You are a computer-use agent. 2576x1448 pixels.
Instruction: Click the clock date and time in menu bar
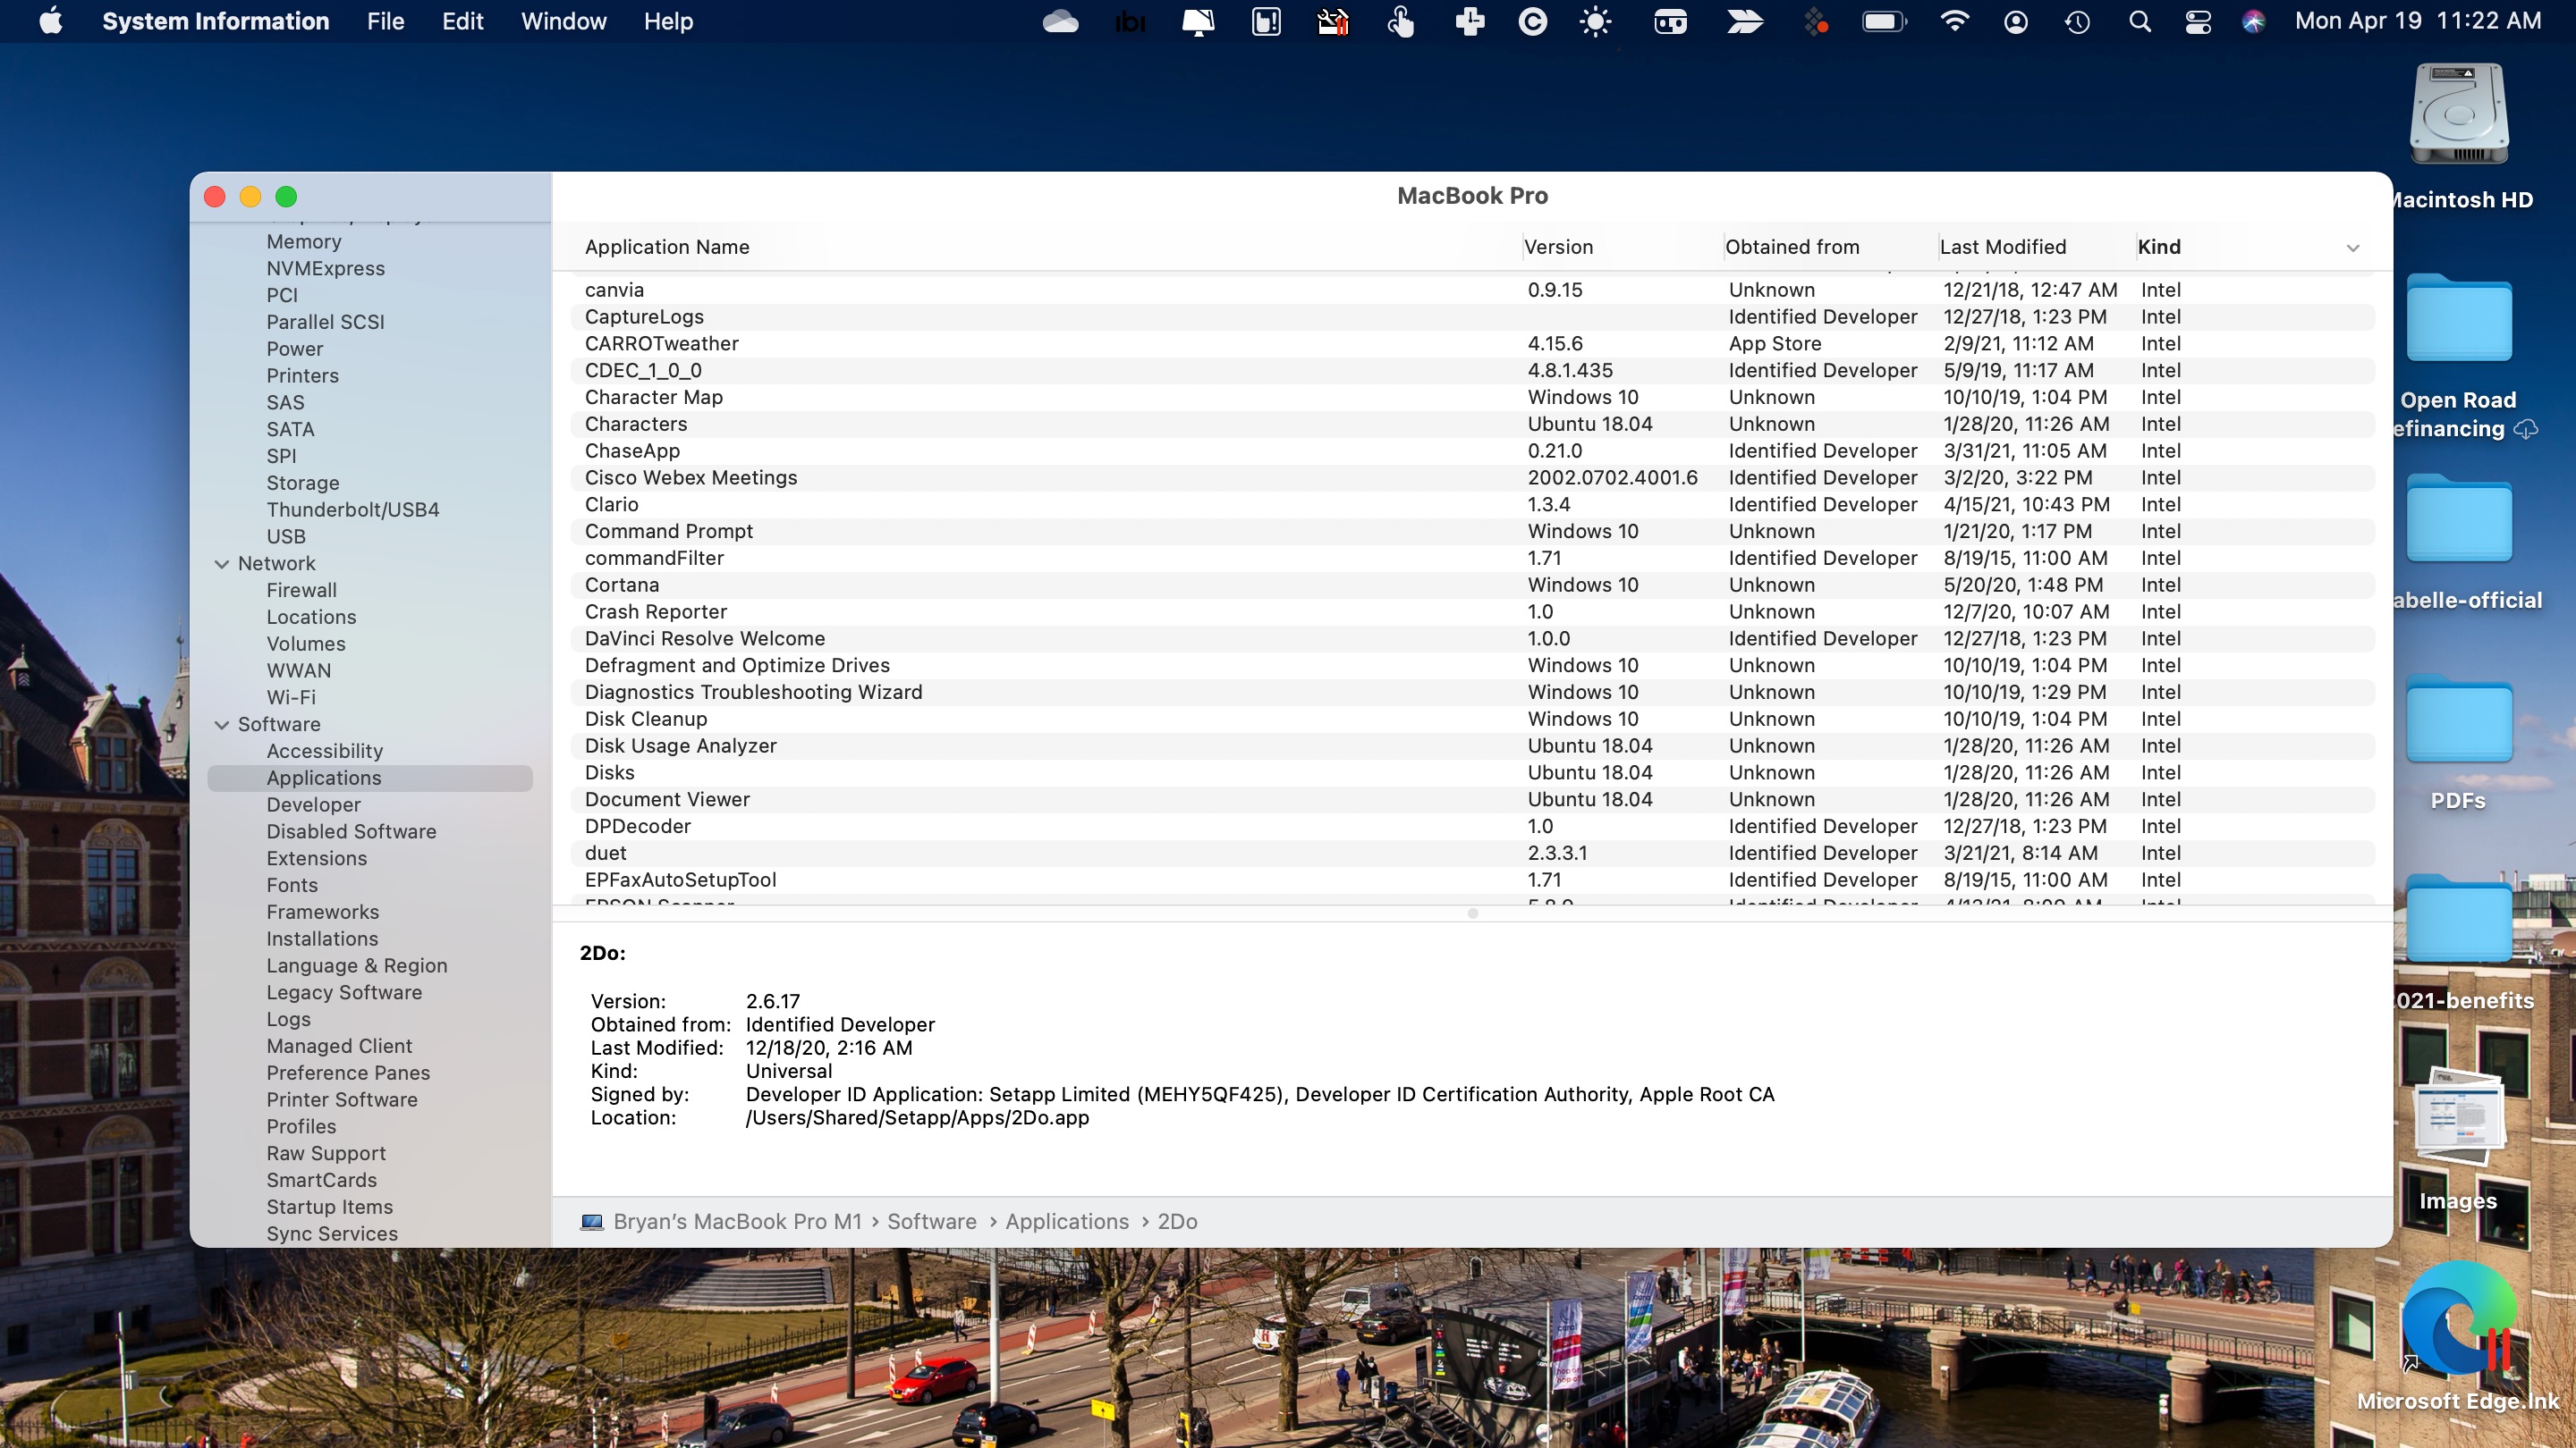[x=2418, y=21]
